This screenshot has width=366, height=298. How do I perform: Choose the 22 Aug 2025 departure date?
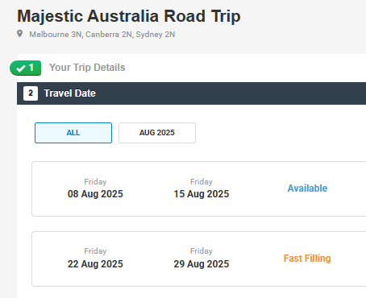95,264
